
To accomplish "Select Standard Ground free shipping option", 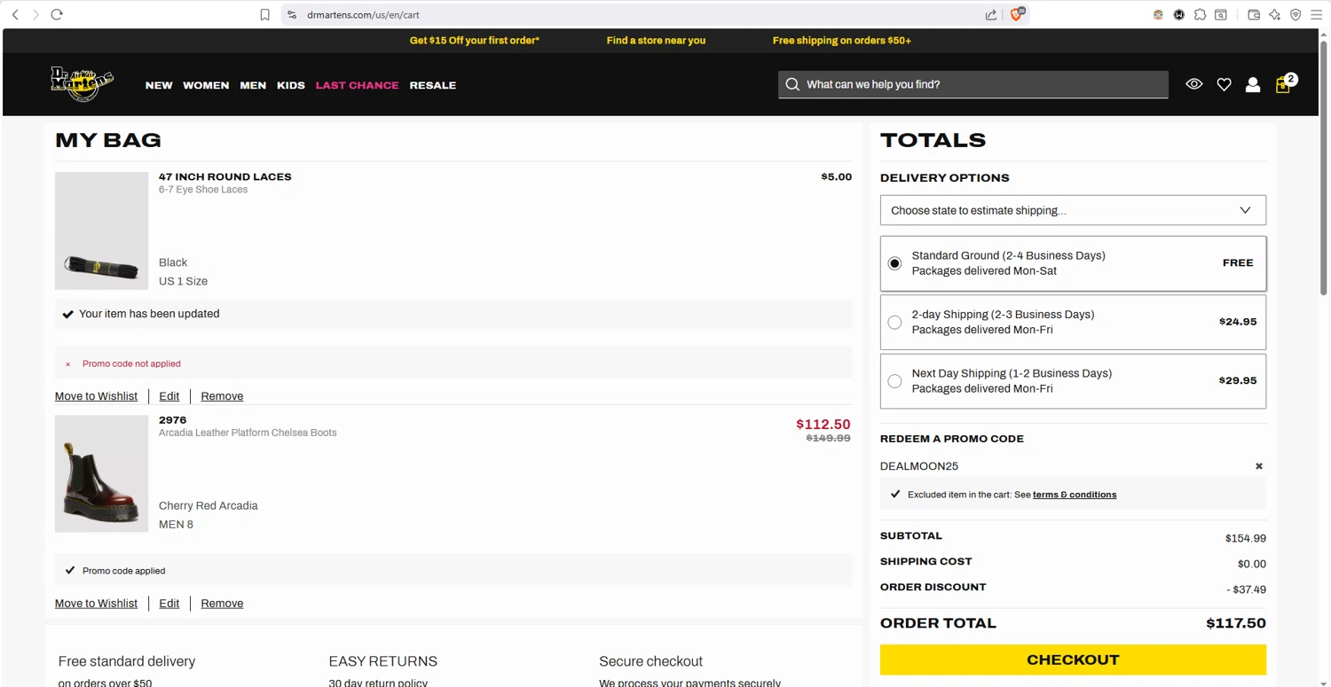I will [1073, 263].
